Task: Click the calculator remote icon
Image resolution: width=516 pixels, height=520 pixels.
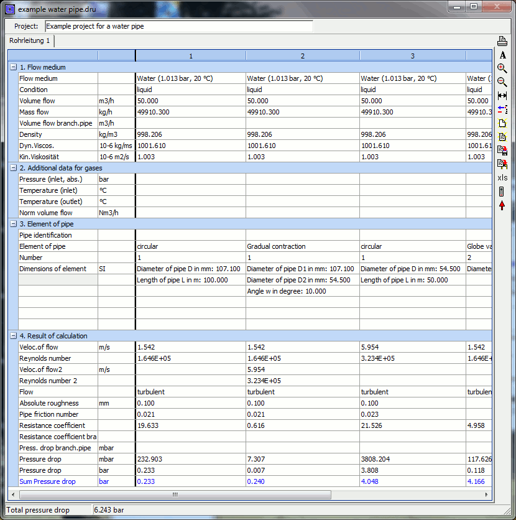Action: 502,192
